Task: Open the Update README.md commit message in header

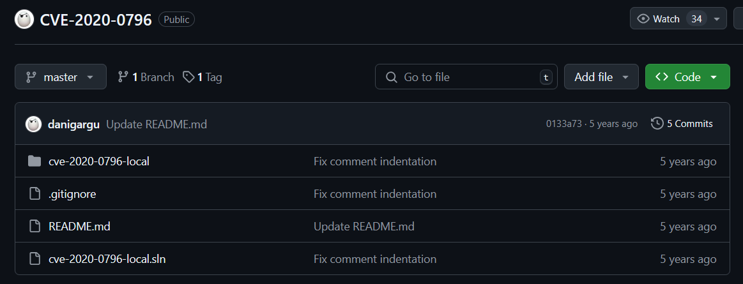Action: tap(157, 124)
